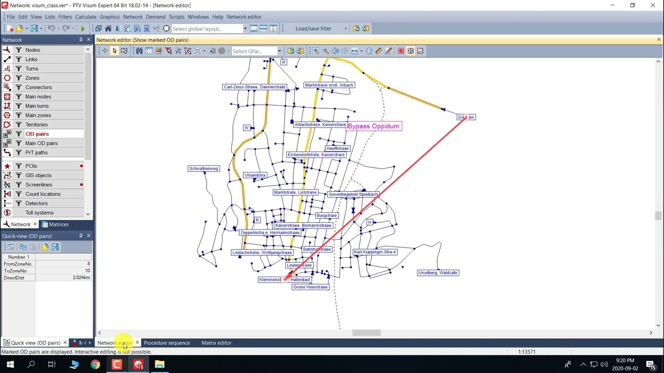This screenshot has height=373, width=664.
Task: Open the Calculate menu
Action: tap(86, 17)
